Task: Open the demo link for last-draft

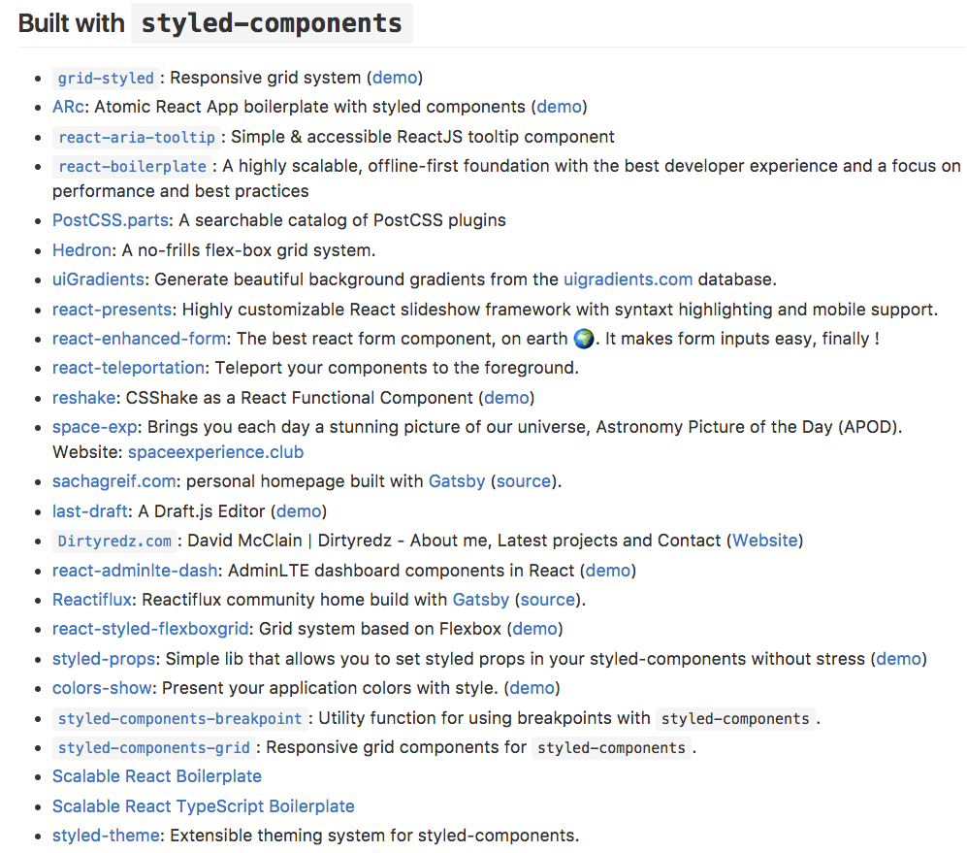Action: [x=299, y=511]
